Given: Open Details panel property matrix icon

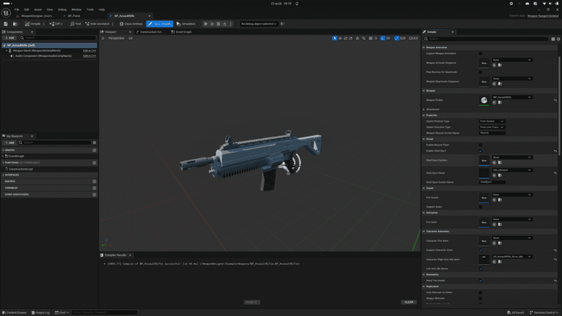Looking at the screenshot, I should coord(553,39).
